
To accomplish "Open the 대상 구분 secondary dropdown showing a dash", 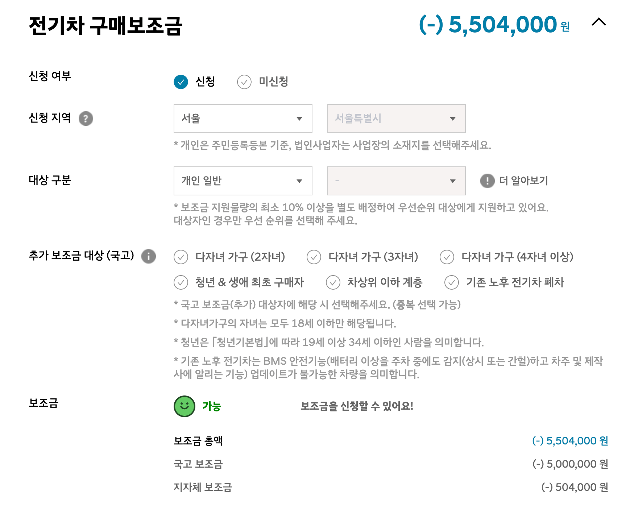I will coord(395,181).
